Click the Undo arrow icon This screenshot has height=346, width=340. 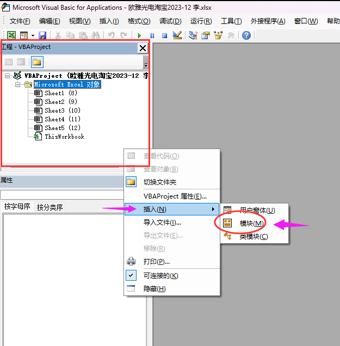112,35
